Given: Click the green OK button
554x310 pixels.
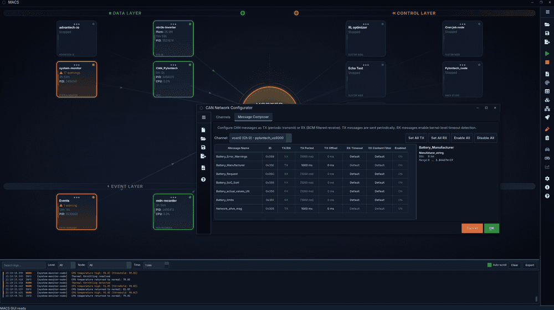Looking at the screenshot, I should click(x=491, y=228).
